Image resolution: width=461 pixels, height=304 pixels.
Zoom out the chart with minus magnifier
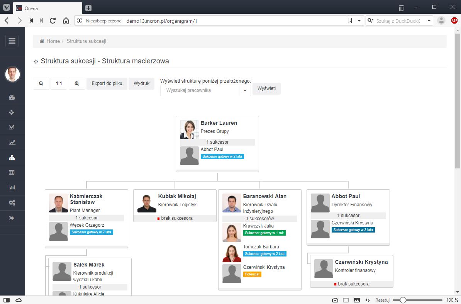[41, 83]
